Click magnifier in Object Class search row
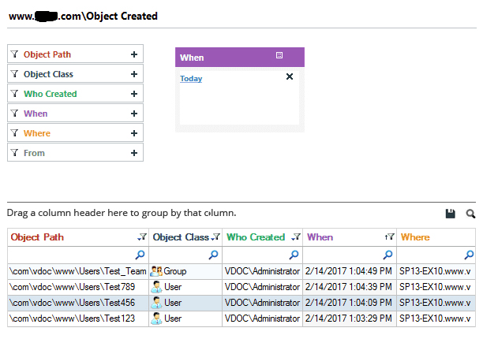The height and width of the screenshot is (339, 483). [x=213, y=255]
